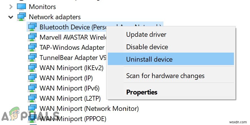Click the Network adapters label
Image resolution: width=250 pixels, height=125 pixels.
click(x=55, y=17)
